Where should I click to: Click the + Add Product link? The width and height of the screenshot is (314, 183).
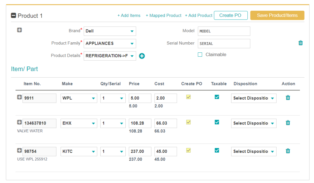tap(198, 15)
